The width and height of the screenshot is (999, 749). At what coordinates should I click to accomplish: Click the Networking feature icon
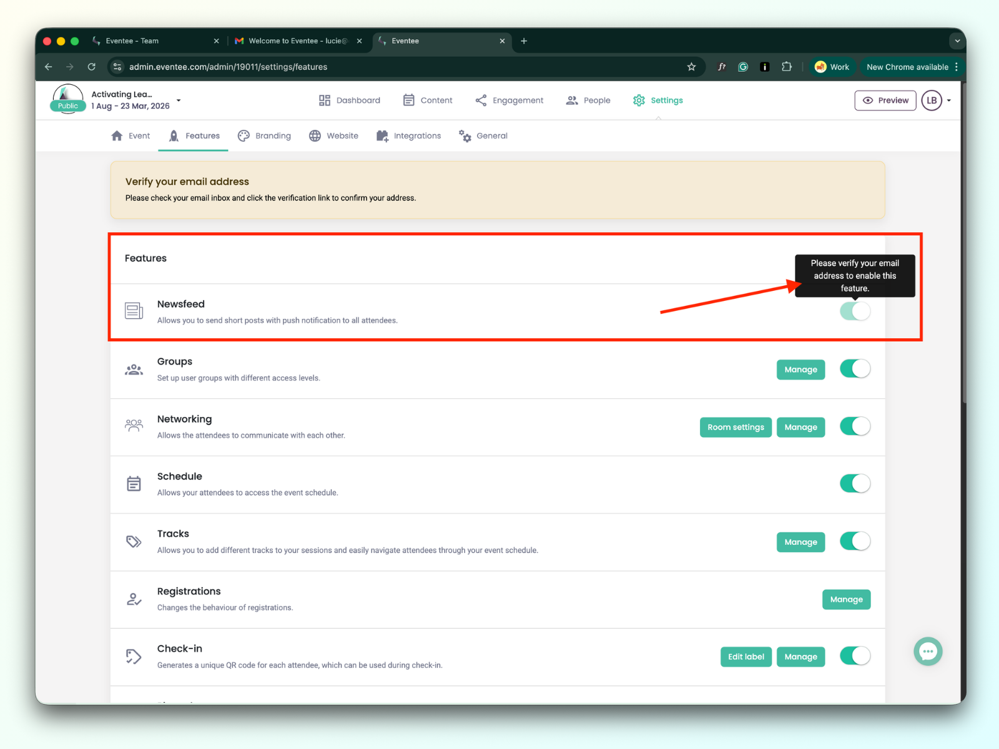click(x=134, y=426)
